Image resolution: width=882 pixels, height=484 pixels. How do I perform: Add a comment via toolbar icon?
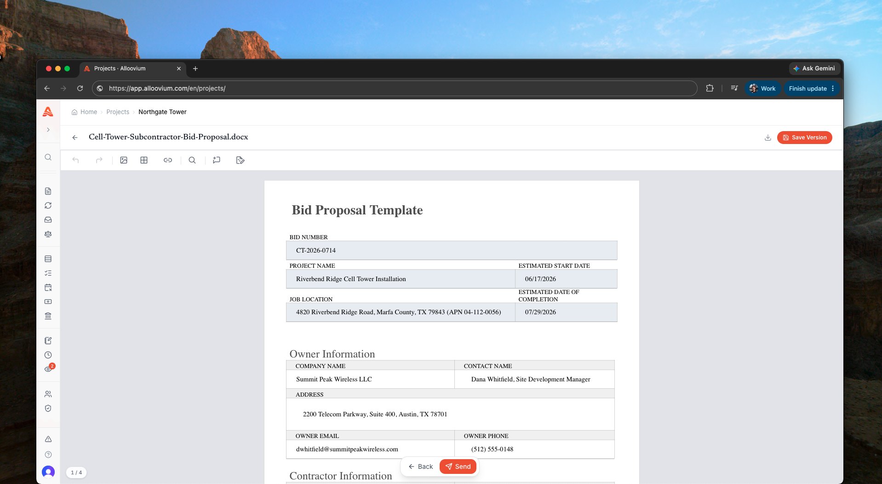coord(217,160)
